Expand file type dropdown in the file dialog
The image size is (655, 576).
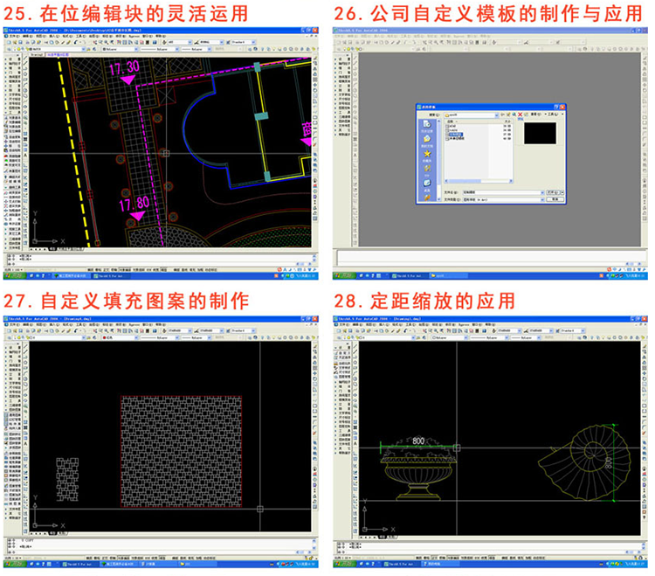[542, 199]
